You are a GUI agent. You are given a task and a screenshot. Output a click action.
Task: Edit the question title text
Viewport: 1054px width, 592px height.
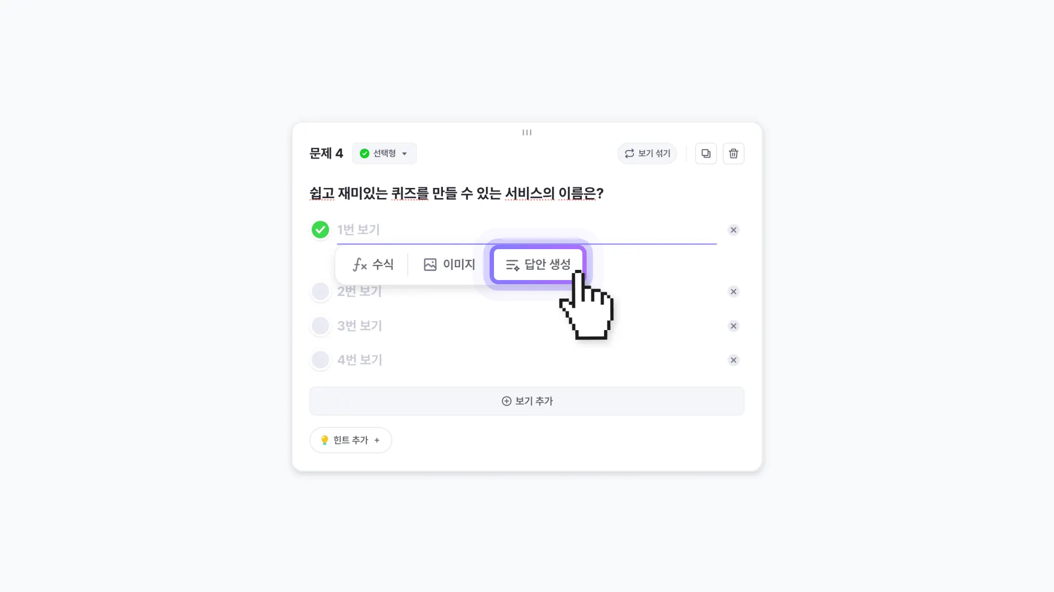click(456, 193)
